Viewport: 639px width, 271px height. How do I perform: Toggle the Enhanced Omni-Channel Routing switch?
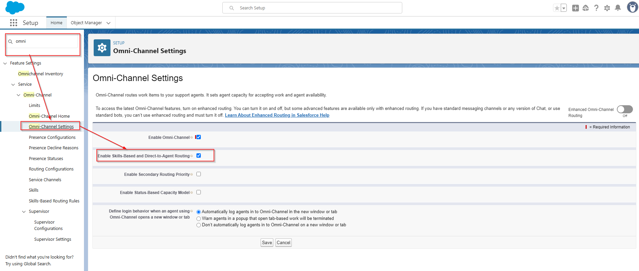(625, 109)
